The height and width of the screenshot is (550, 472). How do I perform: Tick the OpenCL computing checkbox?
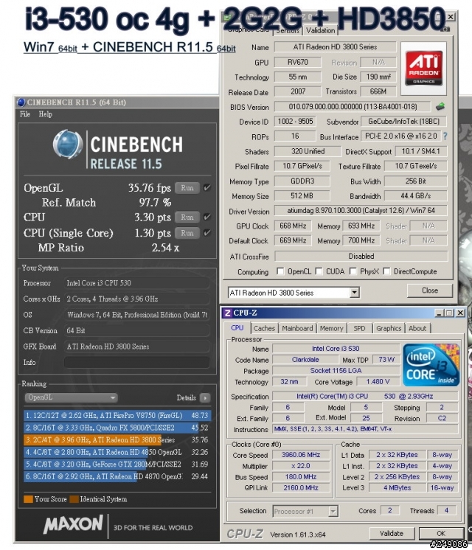point(280,271)
